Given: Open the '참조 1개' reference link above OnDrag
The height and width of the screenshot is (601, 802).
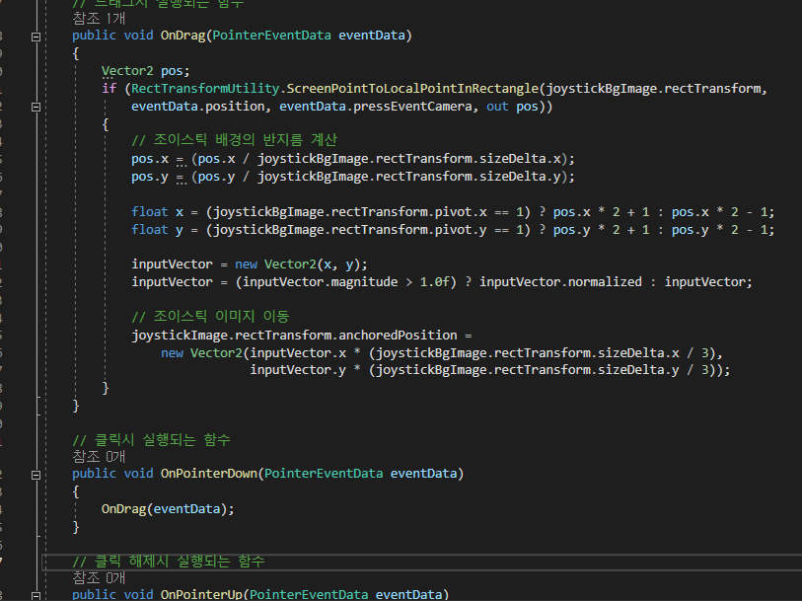Looking at the screenshot, I should pos(99,19).
